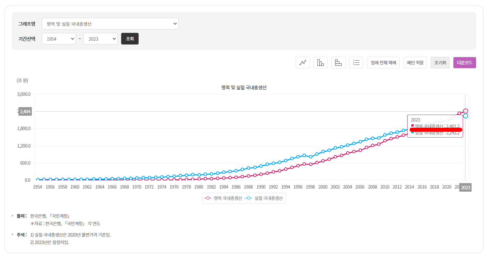Screen dimensions: 488x256
Task: Click the tooltip's 2023 heading
Action: 415,120
